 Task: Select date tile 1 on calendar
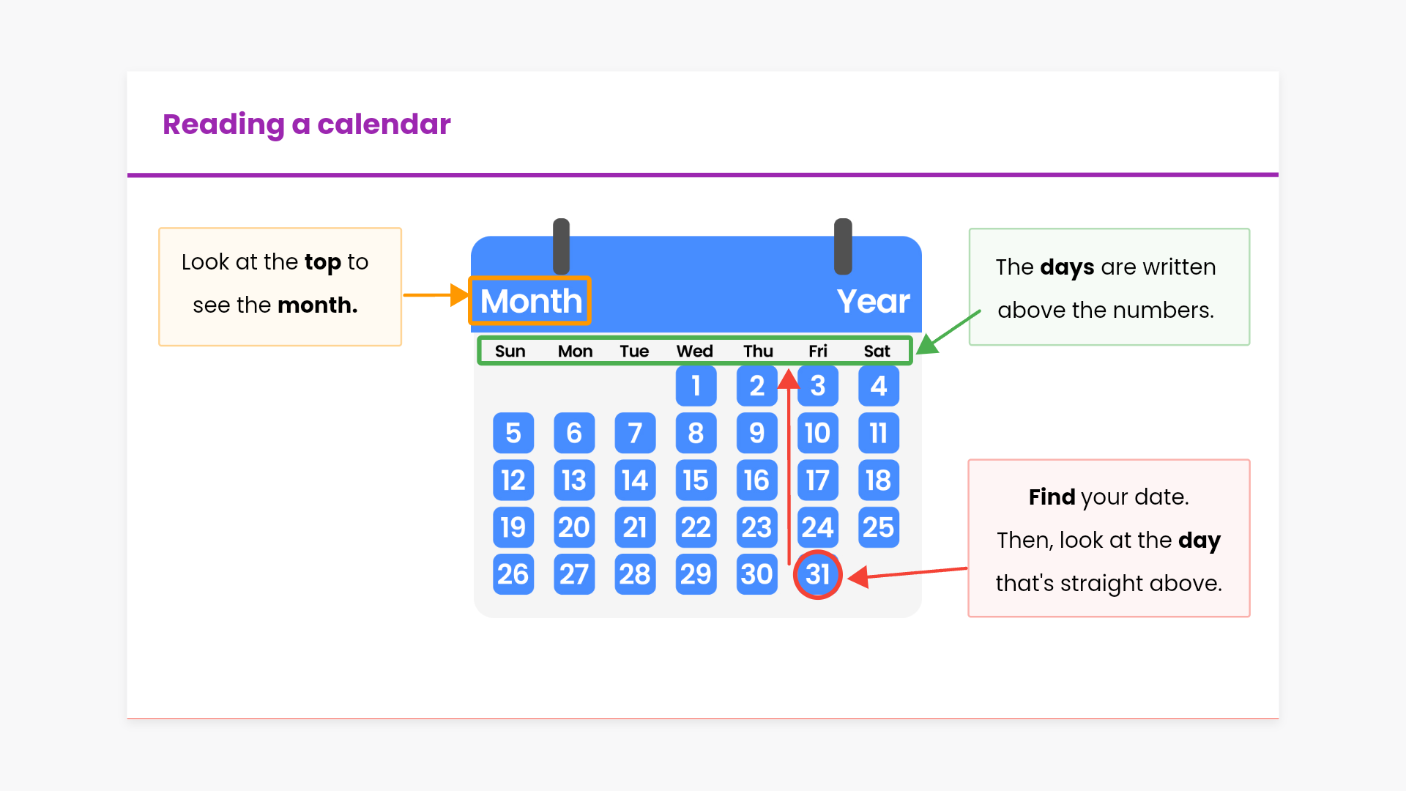(x=696, y=386)
